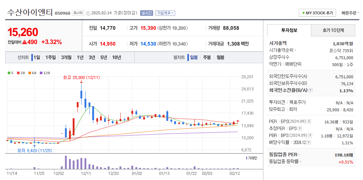Select the 1주일 line chart period

point(51,57)
